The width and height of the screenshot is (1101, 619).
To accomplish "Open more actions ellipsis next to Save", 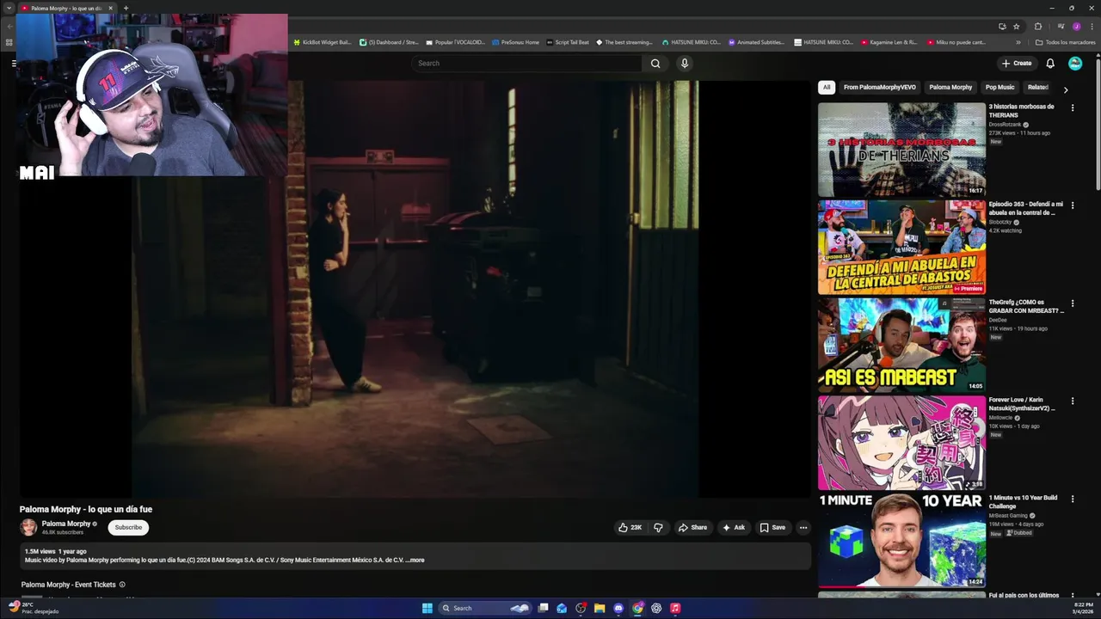I will tap(803, 527).
